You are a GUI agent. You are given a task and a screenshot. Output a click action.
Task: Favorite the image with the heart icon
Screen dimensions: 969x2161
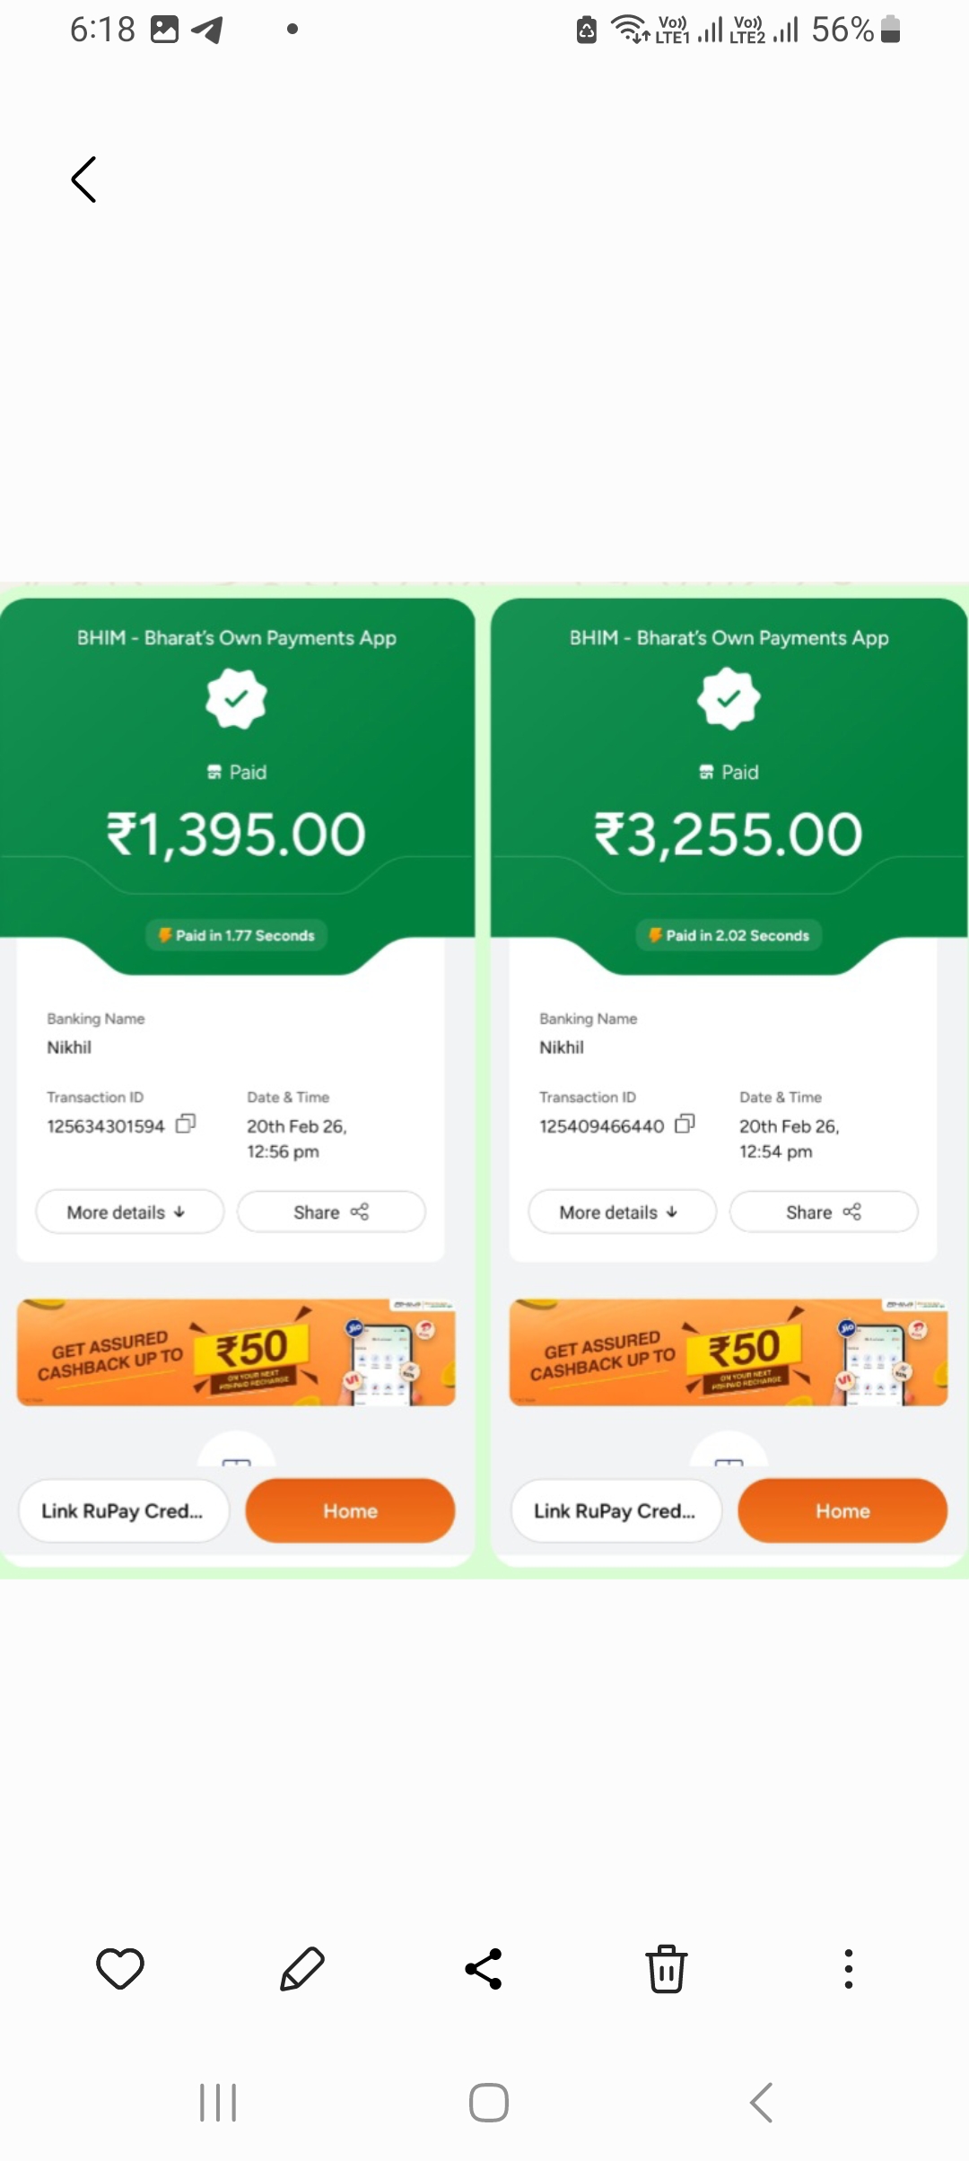click(x=120, y=1970)
